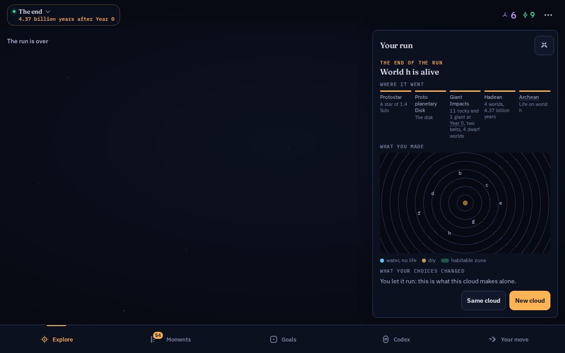Follow the underlined Archean link

[x=529, y=97]
